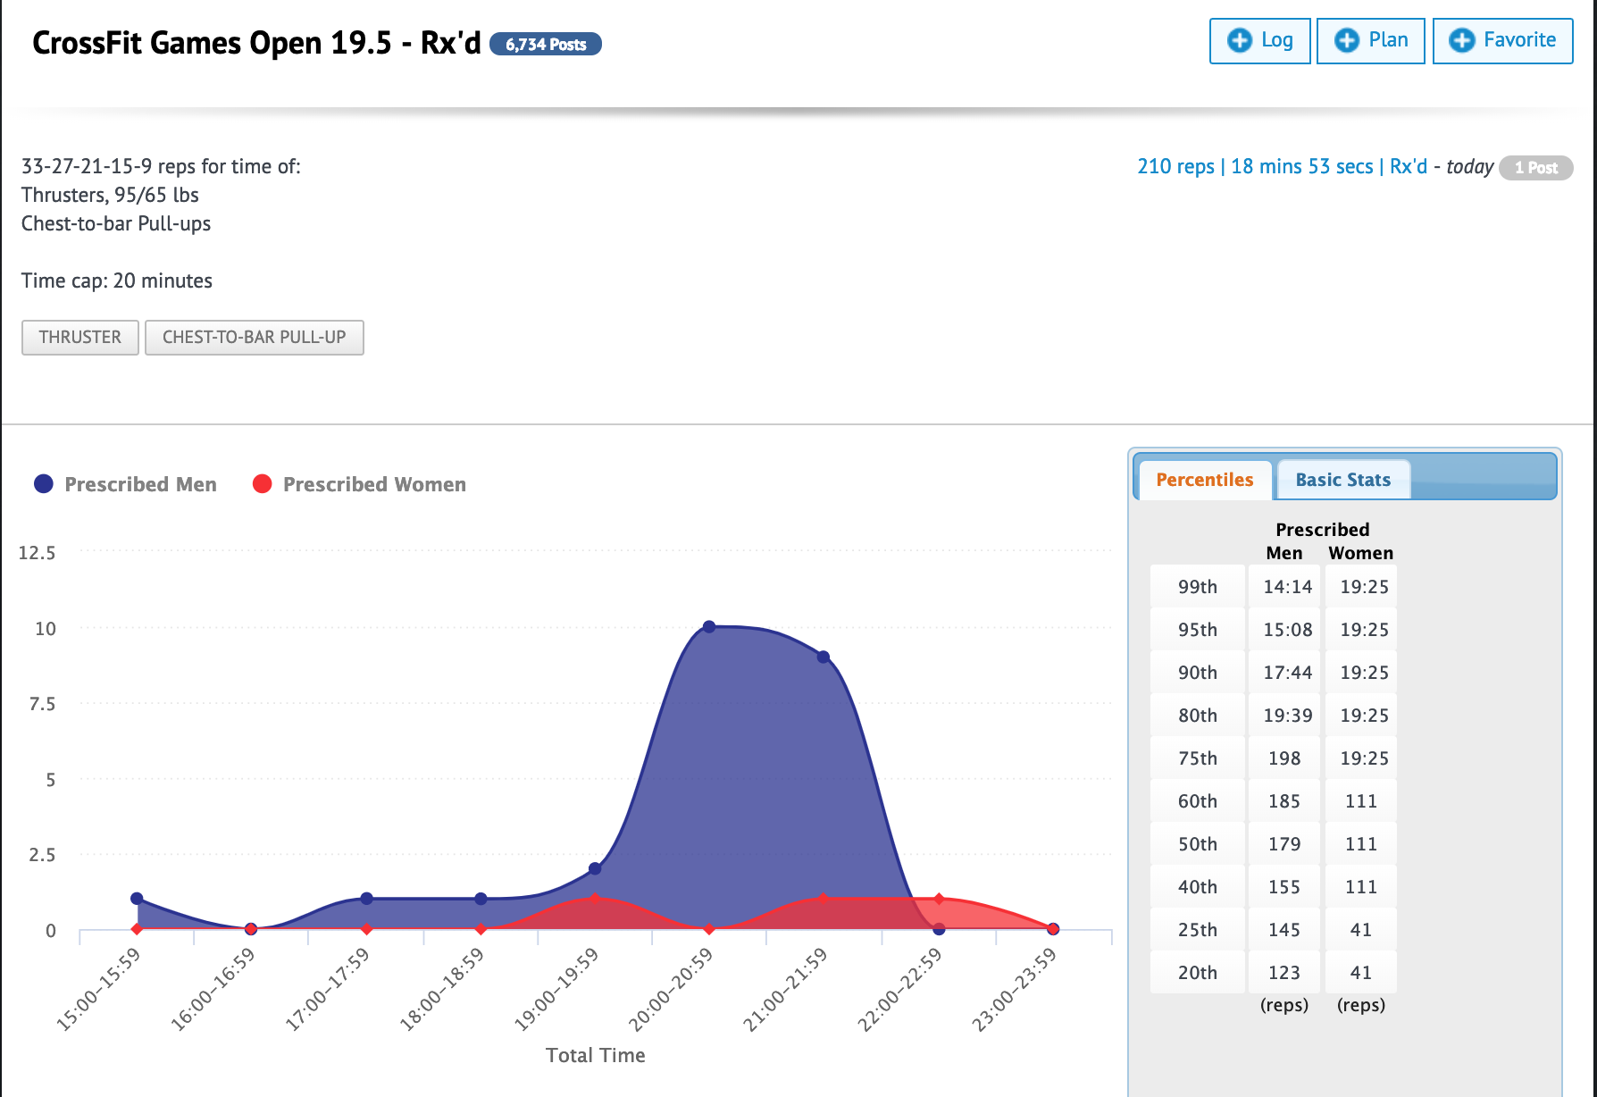The width and height of the screenshot is (1597, 1097).
Task: Click the red Prescribed Women legend dot
Action: (263, 484)
